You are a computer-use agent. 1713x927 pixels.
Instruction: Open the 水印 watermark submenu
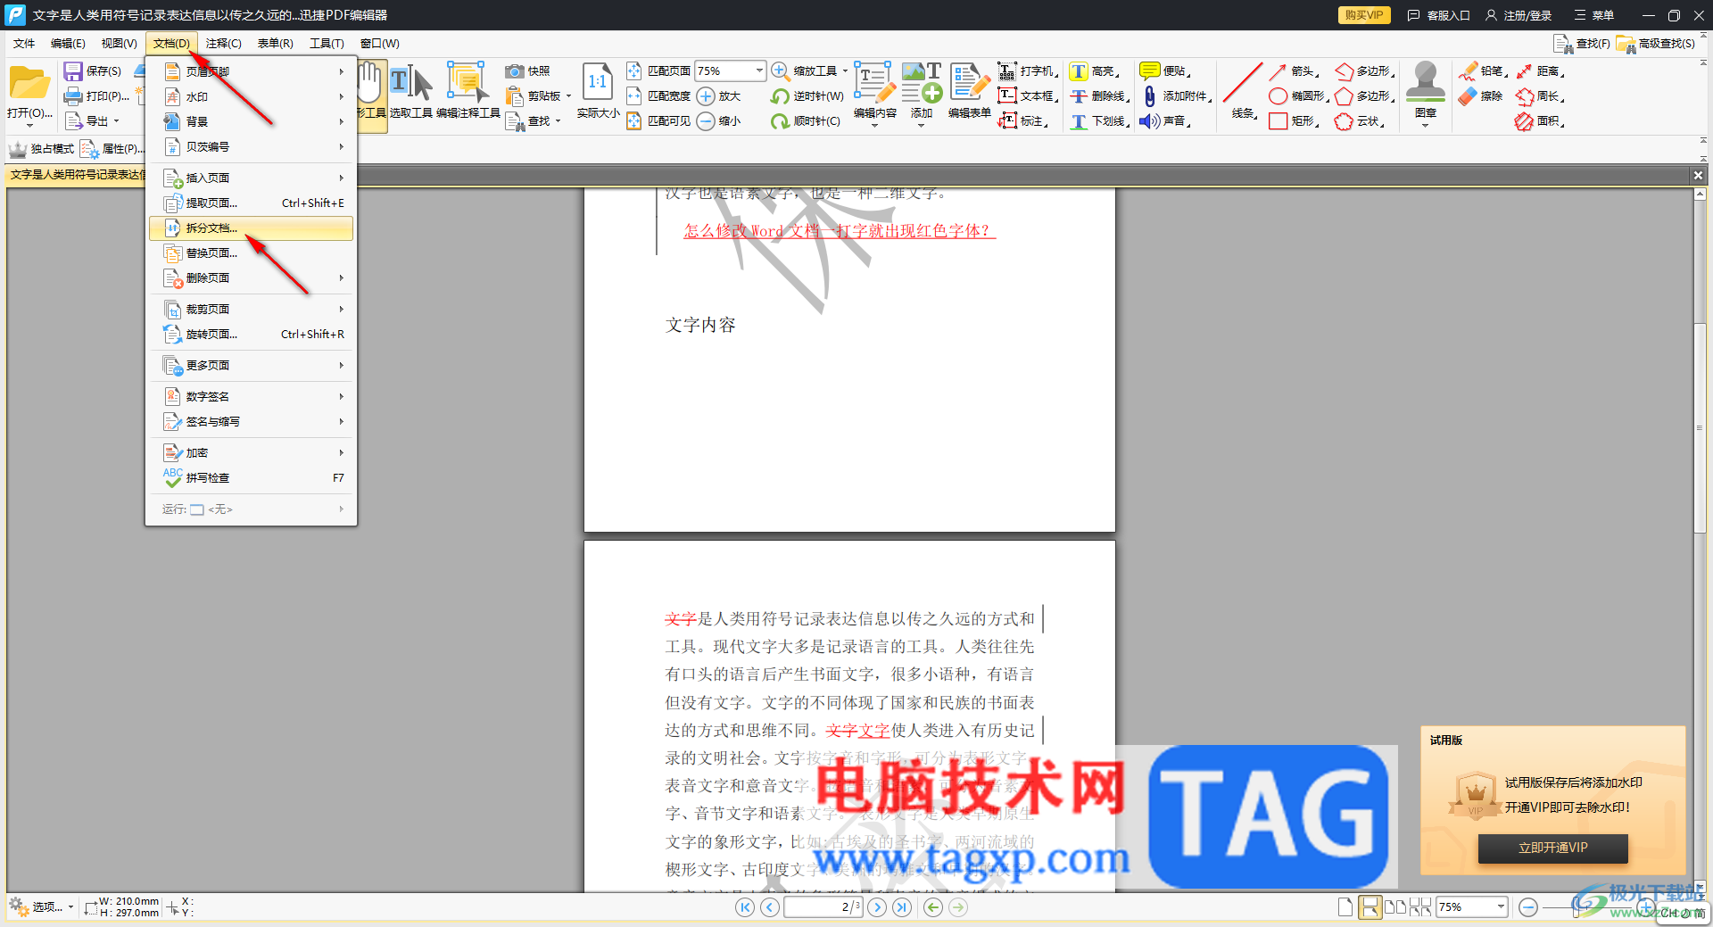click(x=252, y=97)
